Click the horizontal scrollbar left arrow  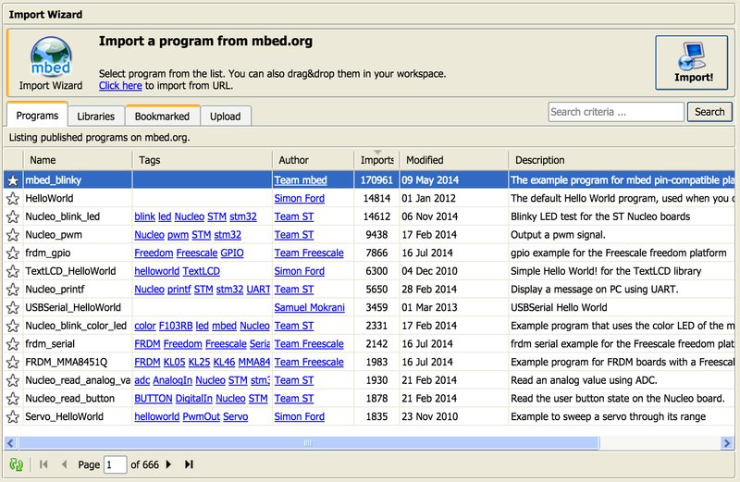point(10,443)
